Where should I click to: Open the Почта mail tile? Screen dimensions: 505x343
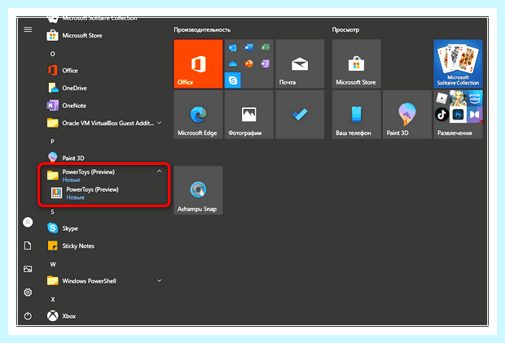point(300,63)
